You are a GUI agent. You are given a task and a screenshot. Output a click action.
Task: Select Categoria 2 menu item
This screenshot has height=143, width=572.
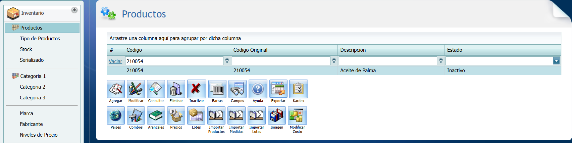(x=33, y=87)
